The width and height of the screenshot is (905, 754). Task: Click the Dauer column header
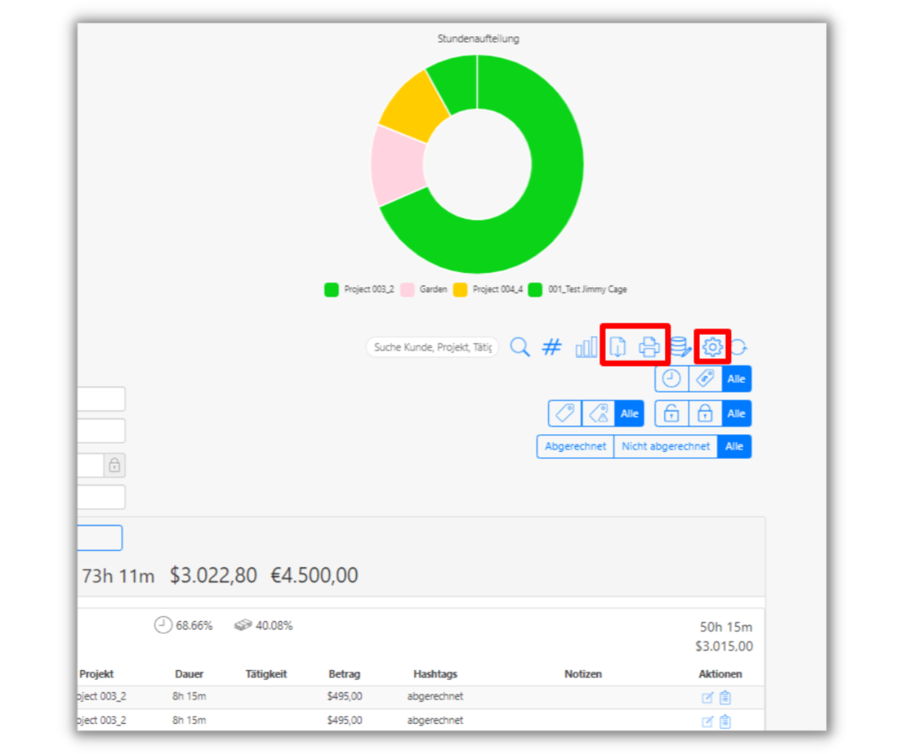[x=189, y=674]
